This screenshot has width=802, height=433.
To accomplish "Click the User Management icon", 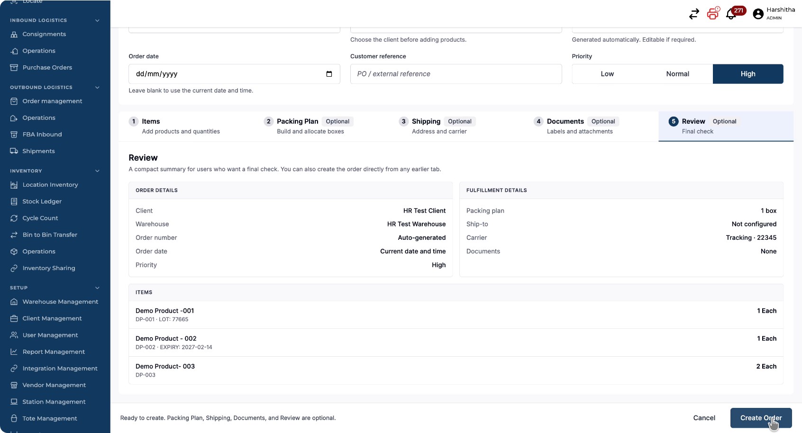I will 14,335.
